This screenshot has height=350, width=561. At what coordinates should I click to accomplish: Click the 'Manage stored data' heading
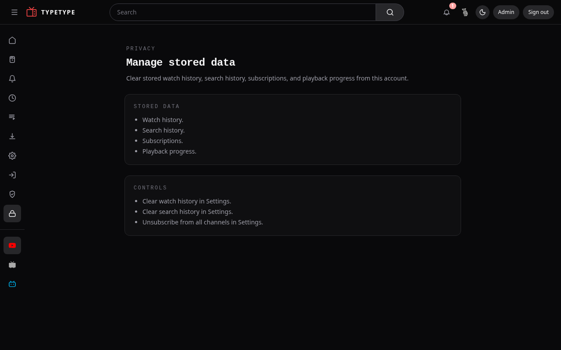click(x=181, y=63)
